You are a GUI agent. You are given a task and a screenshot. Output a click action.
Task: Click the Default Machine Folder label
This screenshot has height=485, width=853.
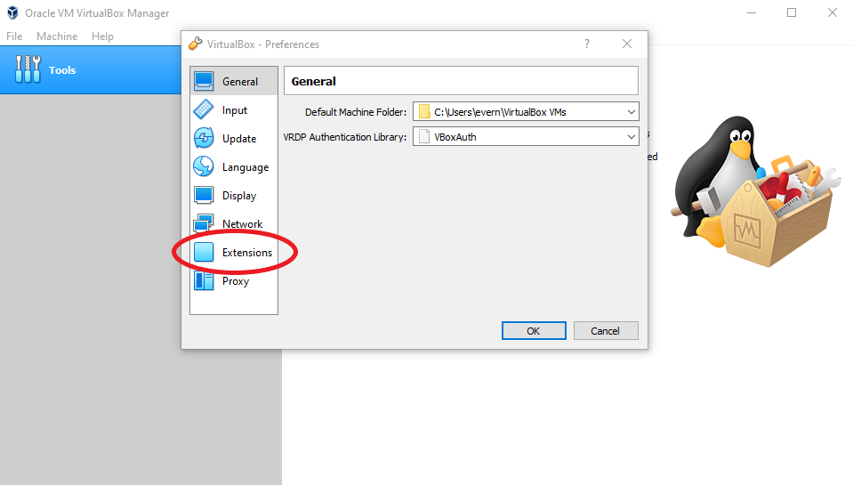356,112
